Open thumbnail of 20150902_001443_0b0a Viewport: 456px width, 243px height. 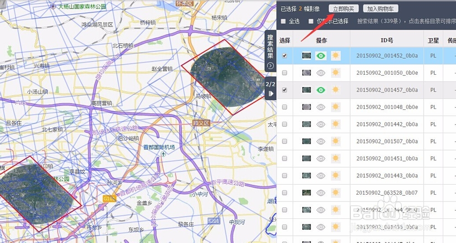[306, 176]
